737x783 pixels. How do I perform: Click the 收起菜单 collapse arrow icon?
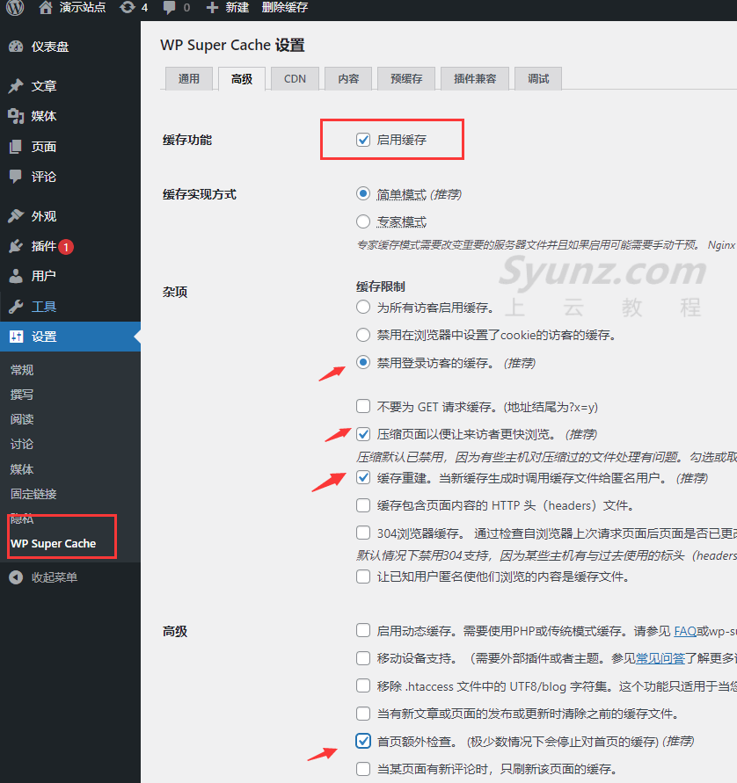coord(16,577)
